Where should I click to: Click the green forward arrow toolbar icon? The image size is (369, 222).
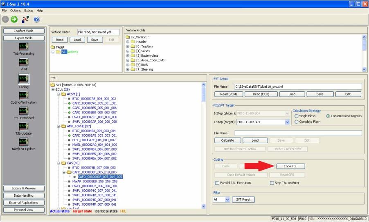(x=14, y=19)
